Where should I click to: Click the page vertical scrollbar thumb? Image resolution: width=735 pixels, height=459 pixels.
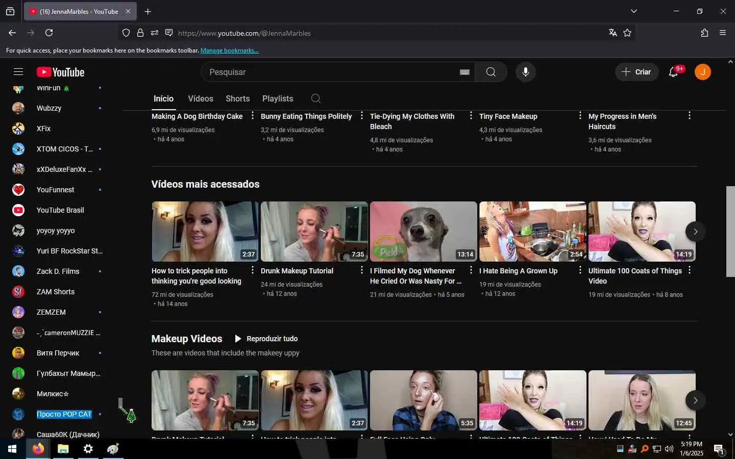730,232
